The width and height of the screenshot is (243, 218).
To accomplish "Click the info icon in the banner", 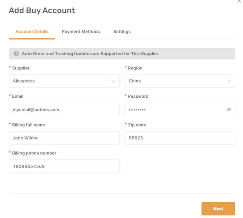I will (x=16, y=54).
